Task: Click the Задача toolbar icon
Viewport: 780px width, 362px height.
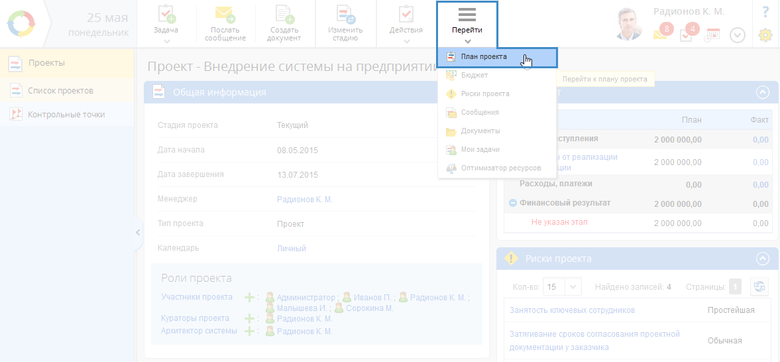Action: pyautogui.click(x=166, y=15)
